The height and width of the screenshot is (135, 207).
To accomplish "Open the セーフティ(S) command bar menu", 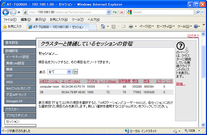I will [x=166, y=26].
